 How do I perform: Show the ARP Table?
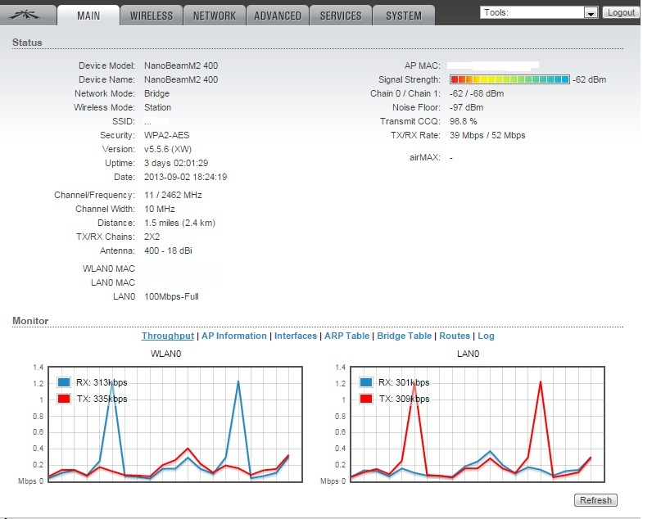click(x=346, y=336)
